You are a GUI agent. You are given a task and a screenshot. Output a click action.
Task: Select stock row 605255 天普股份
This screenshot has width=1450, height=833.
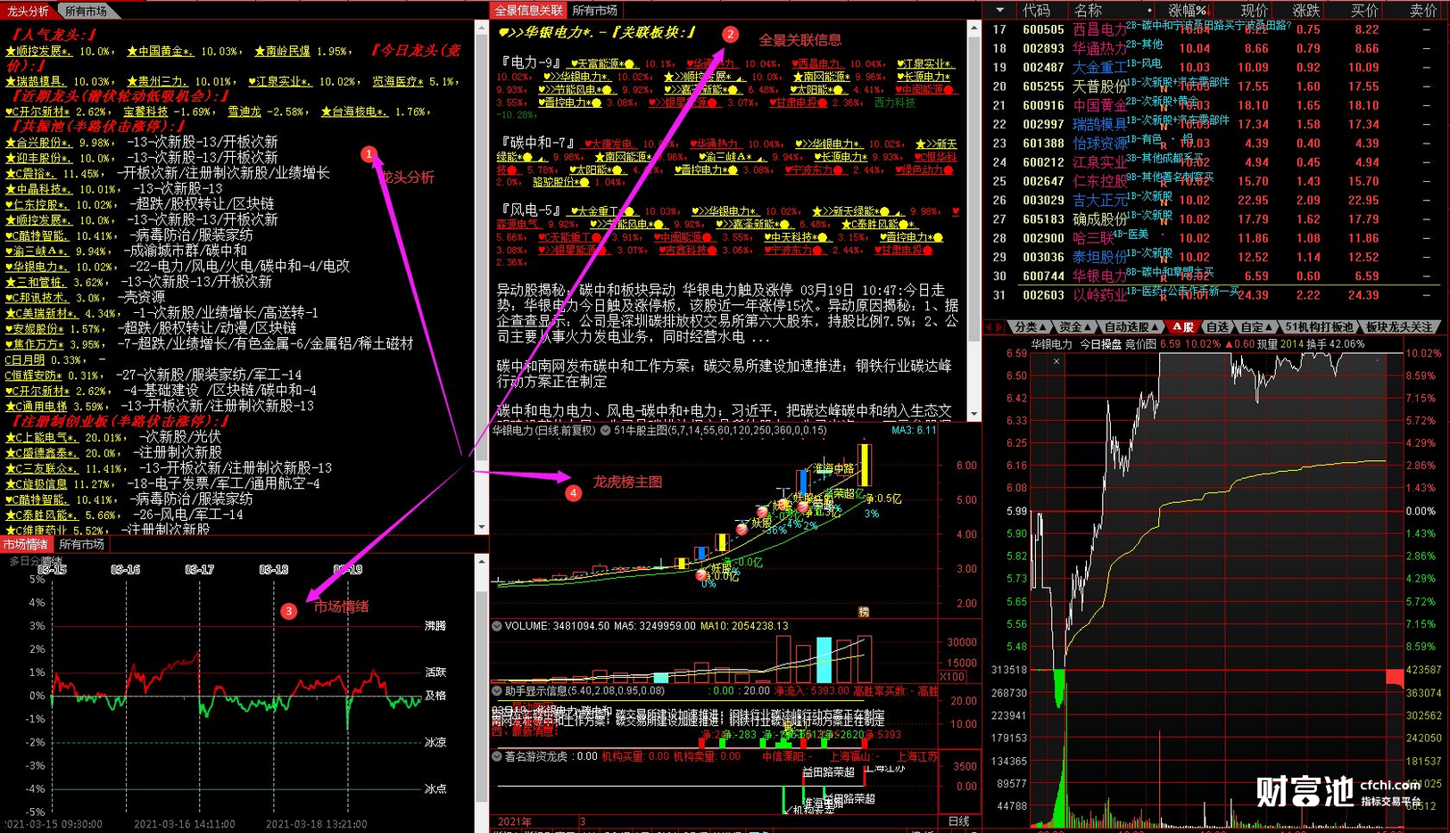tap(1215, 87)
